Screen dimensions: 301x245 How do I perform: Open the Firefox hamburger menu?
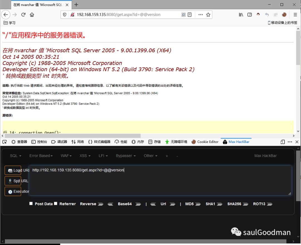point(295,15)
